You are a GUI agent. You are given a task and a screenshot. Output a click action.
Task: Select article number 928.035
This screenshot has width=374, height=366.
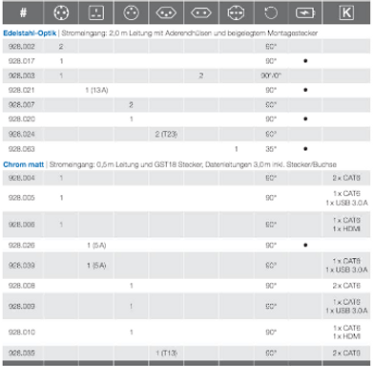click(x=22, y=353)
